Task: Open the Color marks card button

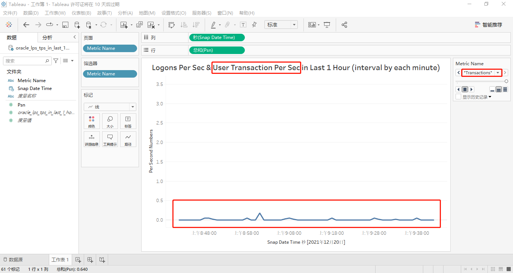Action: [92, 121]
